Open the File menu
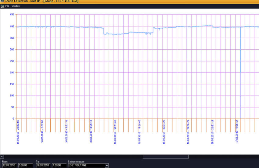 7,6
